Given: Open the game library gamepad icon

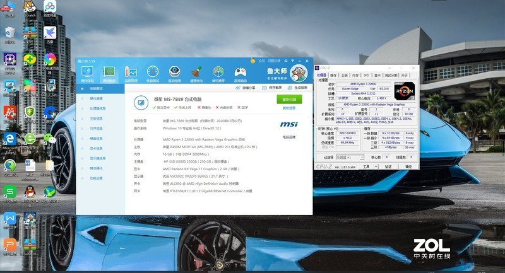Looking at the screenshot, I should click(x=241, y=74).
